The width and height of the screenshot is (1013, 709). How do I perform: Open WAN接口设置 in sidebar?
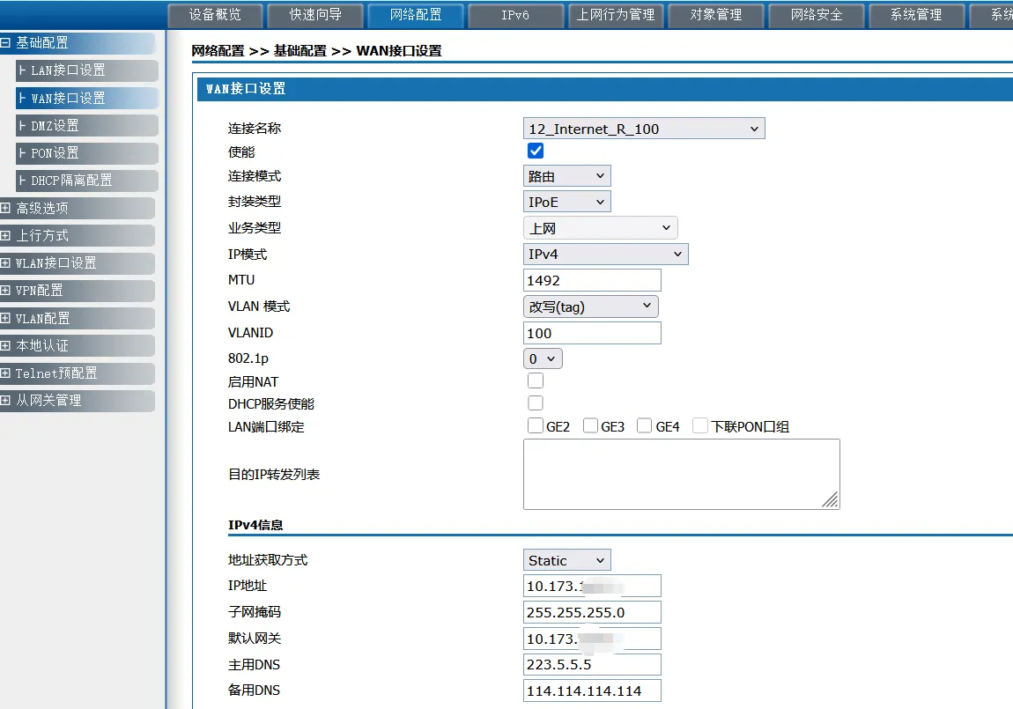coord(86,98)
